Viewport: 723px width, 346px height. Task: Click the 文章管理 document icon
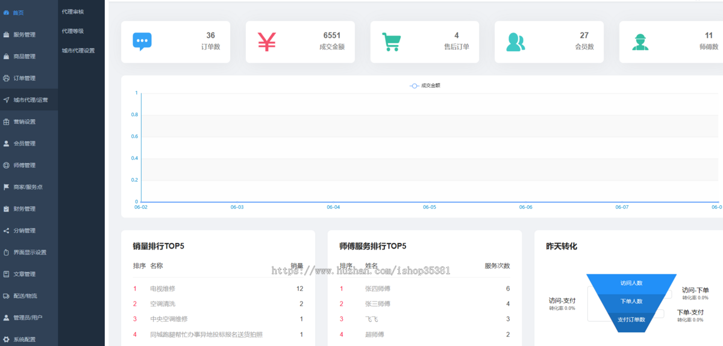click(7, 274)
